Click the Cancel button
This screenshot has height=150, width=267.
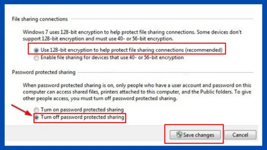pos(240,135)
